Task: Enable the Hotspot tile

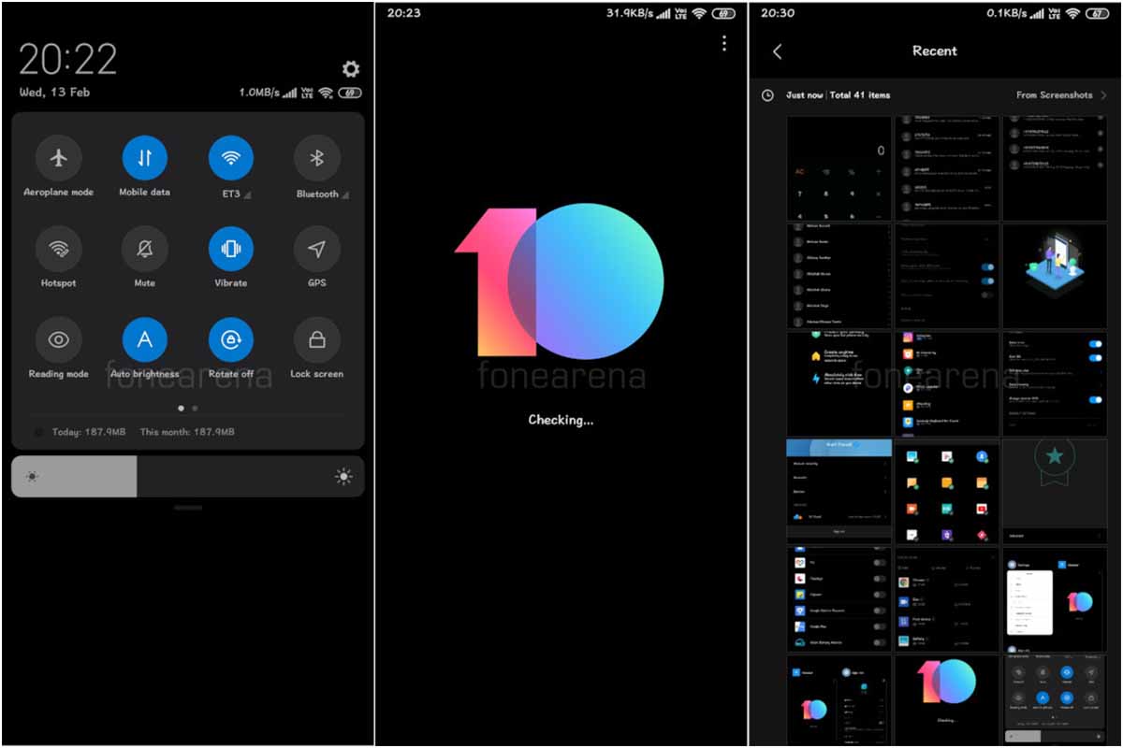Action: (59, 249)
